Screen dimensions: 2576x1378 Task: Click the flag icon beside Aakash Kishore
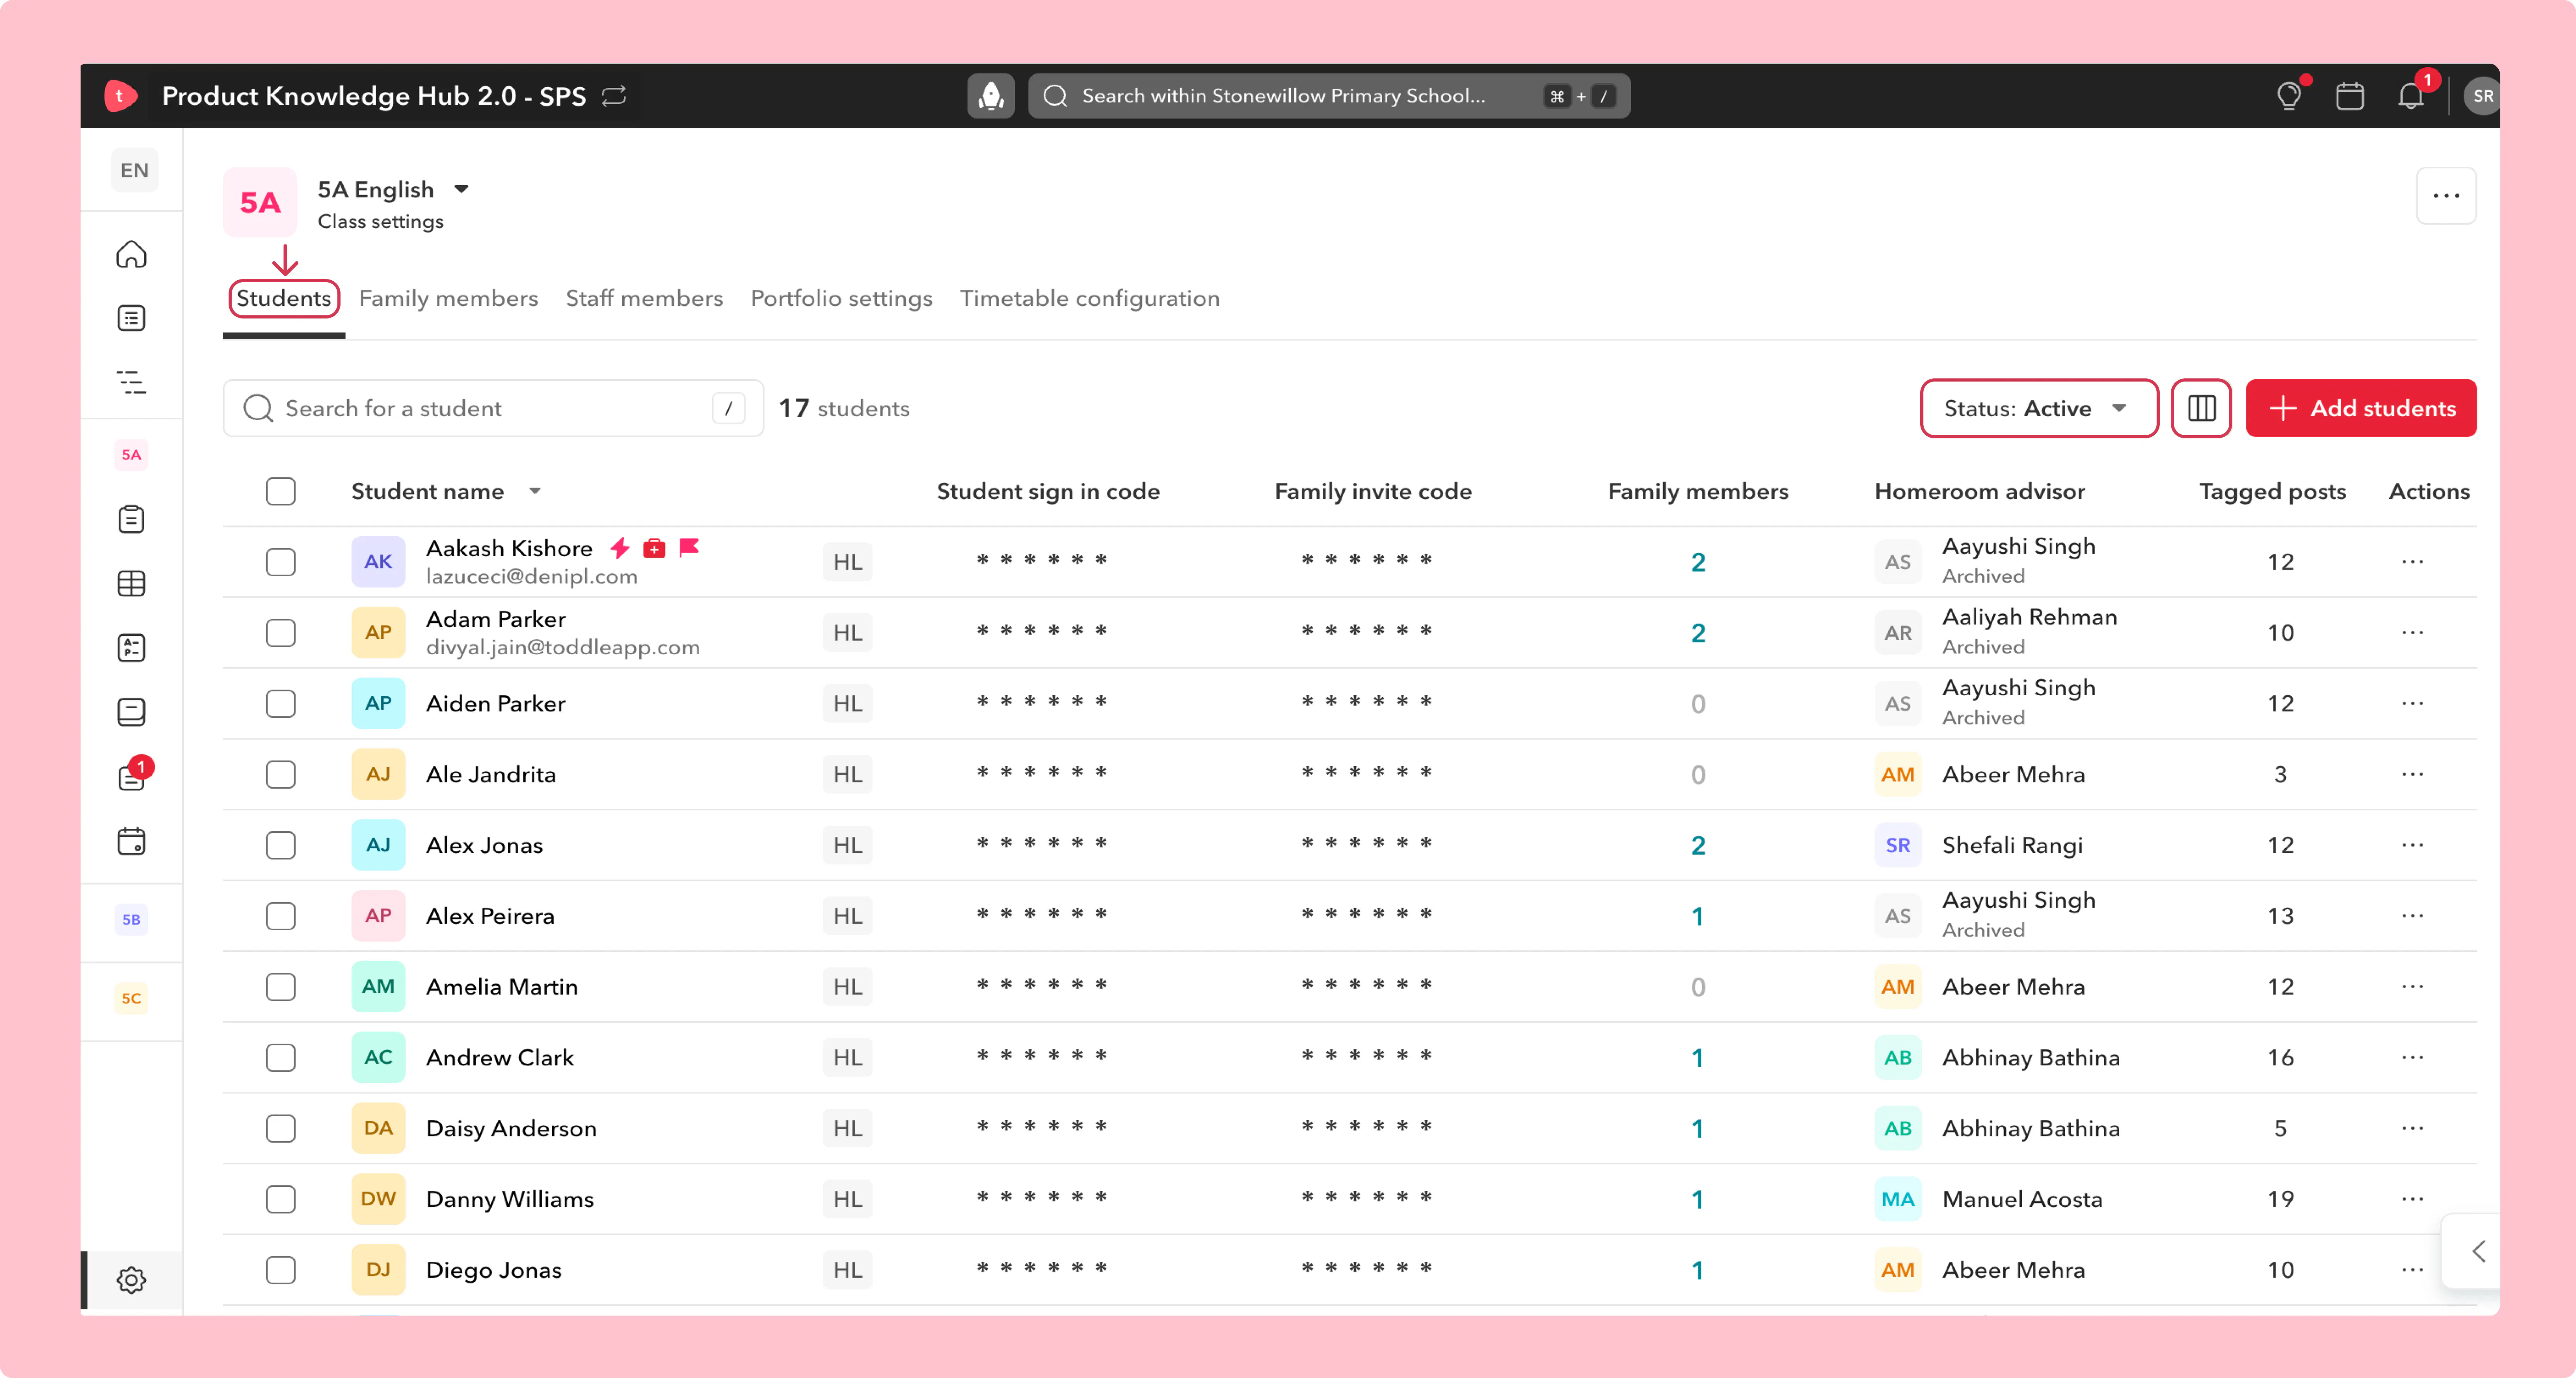click(x=689, y=548)
